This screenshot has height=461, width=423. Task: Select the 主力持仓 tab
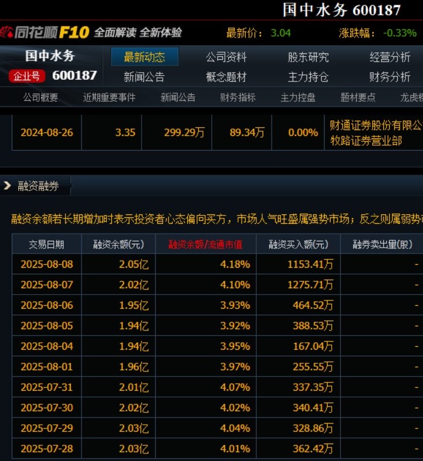(x=308, y=77)
